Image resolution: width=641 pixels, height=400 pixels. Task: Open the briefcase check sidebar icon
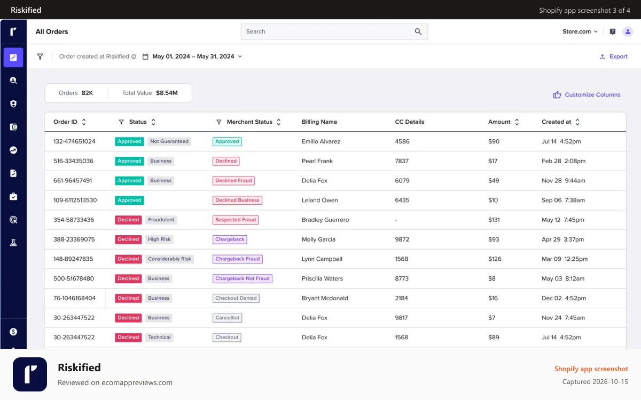coord(13,196)
